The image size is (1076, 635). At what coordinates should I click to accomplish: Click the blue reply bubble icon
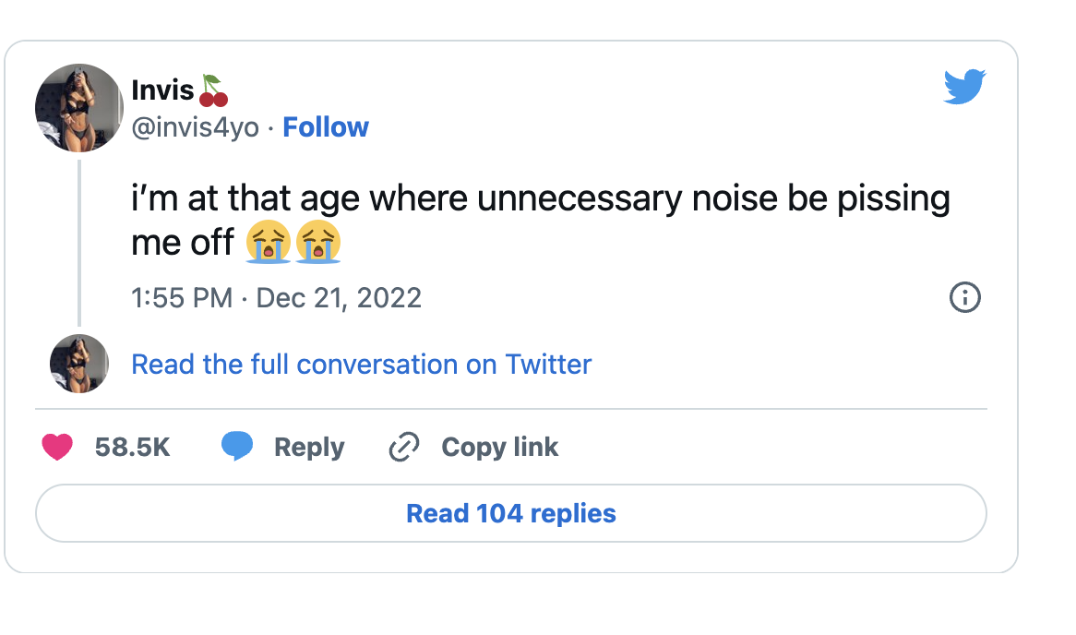(237, 447)
